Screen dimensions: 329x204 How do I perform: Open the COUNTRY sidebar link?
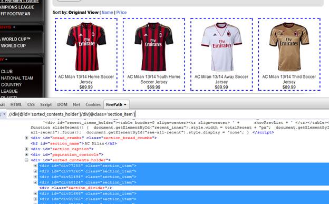click(x=11, y=84)
